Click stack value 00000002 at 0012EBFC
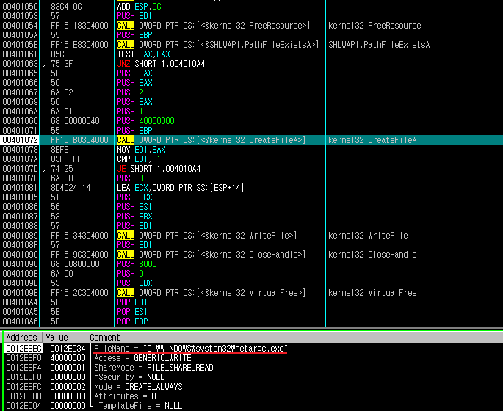 68,387
